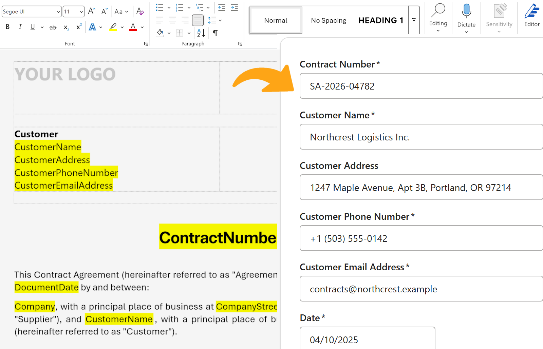The width and height of the screenshot is (543, 349).
Task: Apply Underline formatting
Action: pyautogui.click(x=33, y=27)
